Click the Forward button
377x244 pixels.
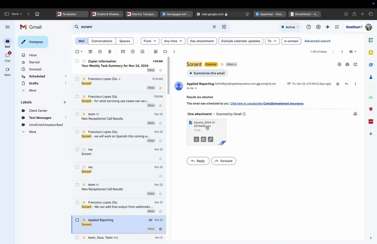pyautogui.click(x=224, y=161)
